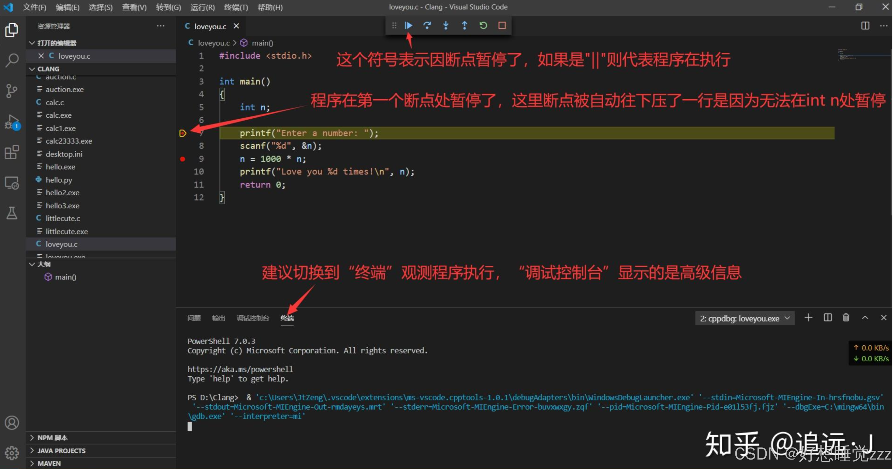Open the 终端(T) menu
Image resolution: width=893 pixels, height=469 pixels.
pos(236,7)
